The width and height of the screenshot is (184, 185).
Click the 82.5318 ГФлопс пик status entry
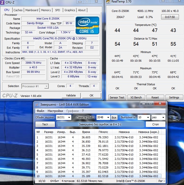point(90,181)
